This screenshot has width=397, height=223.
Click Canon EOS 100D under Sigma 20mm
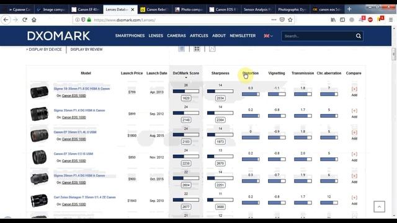tap(74, 183)
